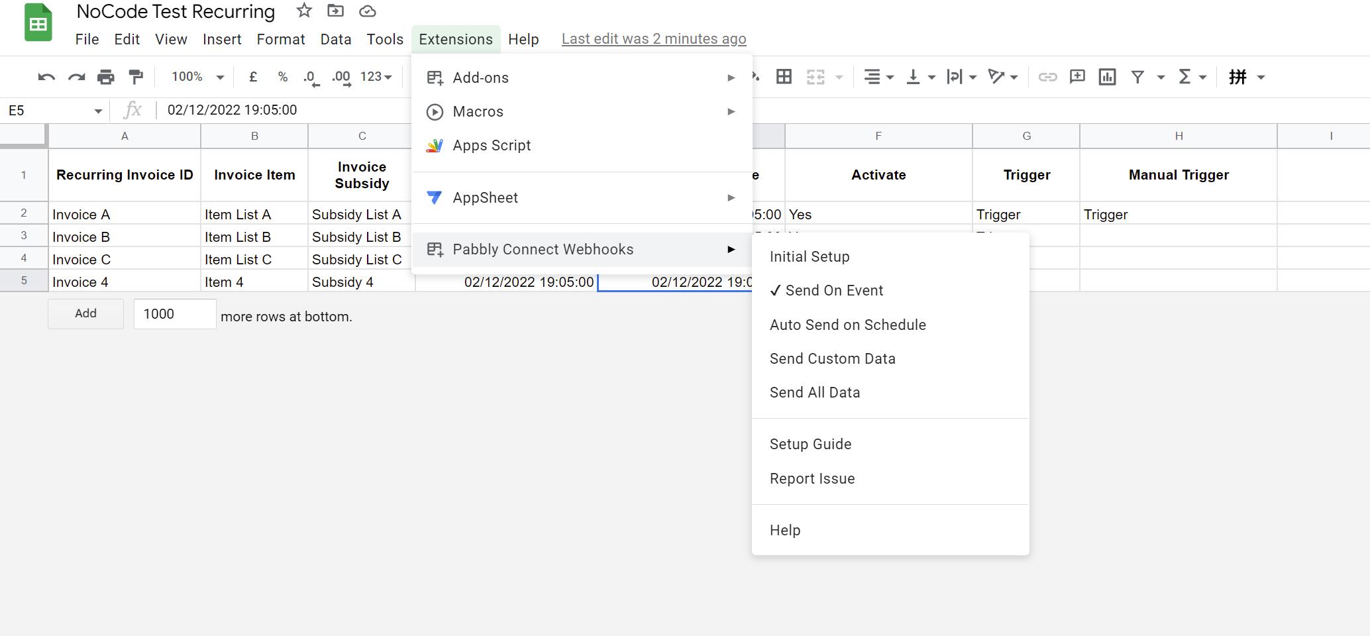The width and height of the screenshot is (1370, 636).
Task: Click the insert link icon
Action: coord(1047,77)
